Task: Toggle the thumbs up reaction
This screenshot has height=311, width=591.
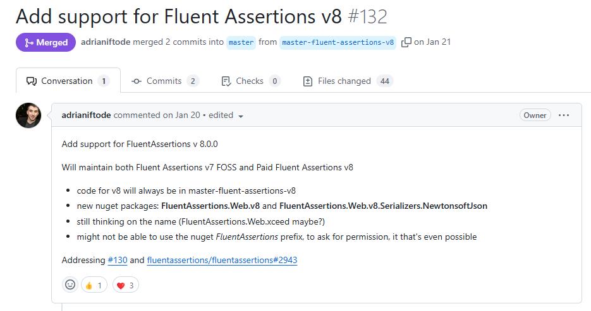Action: click(94, 285)
